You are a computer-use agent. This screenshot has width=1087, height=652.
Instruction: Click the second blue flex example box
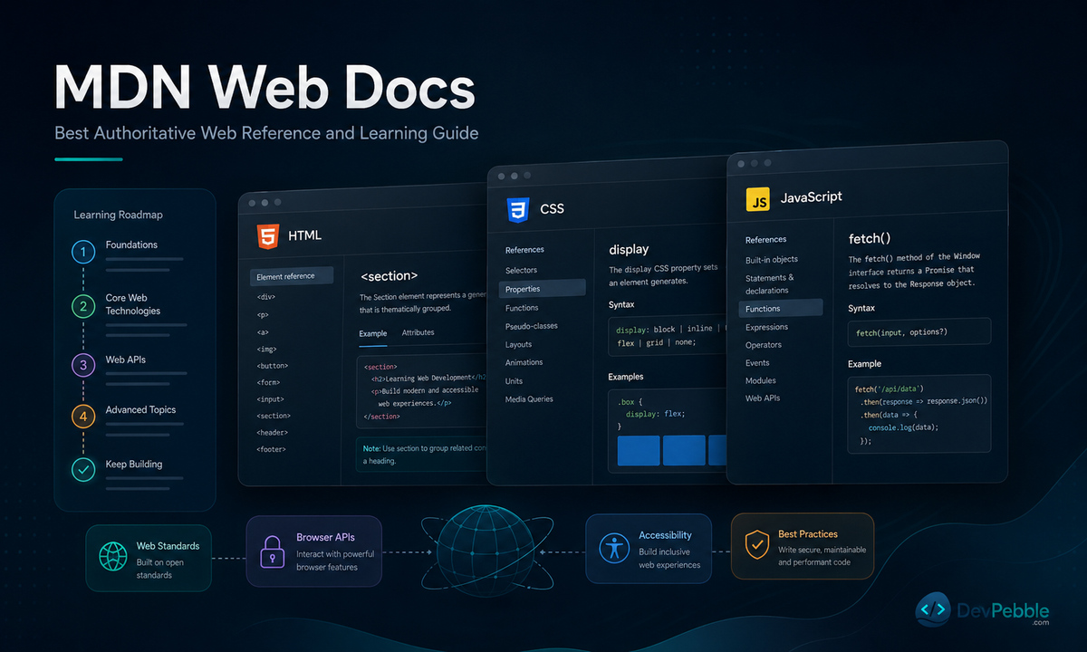click(x=684, y=450)
